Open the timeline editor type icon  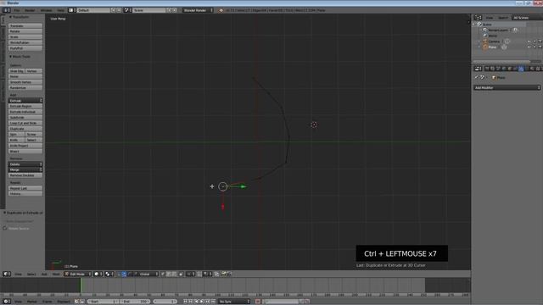coord(6,302)
